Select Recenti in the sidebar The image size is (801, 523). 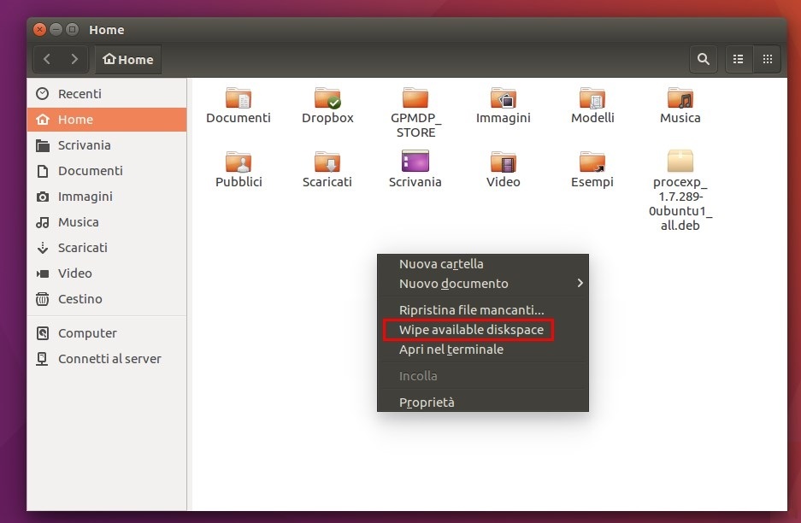(107, 94)
